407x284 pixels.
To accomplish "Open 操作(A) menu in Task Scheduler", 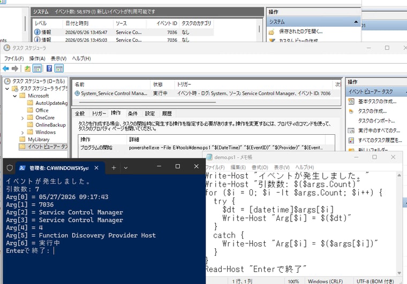I will point(37,58).
